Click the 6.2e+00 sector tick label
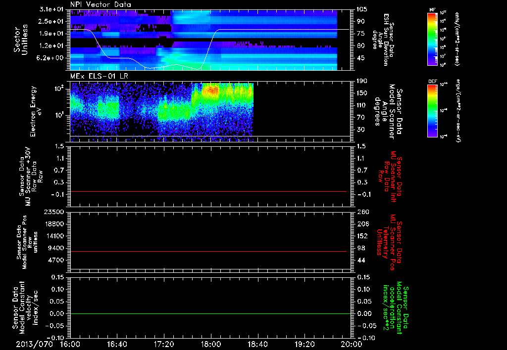The image size is (507, 350). pyautogui.click(x=50, y=58)
